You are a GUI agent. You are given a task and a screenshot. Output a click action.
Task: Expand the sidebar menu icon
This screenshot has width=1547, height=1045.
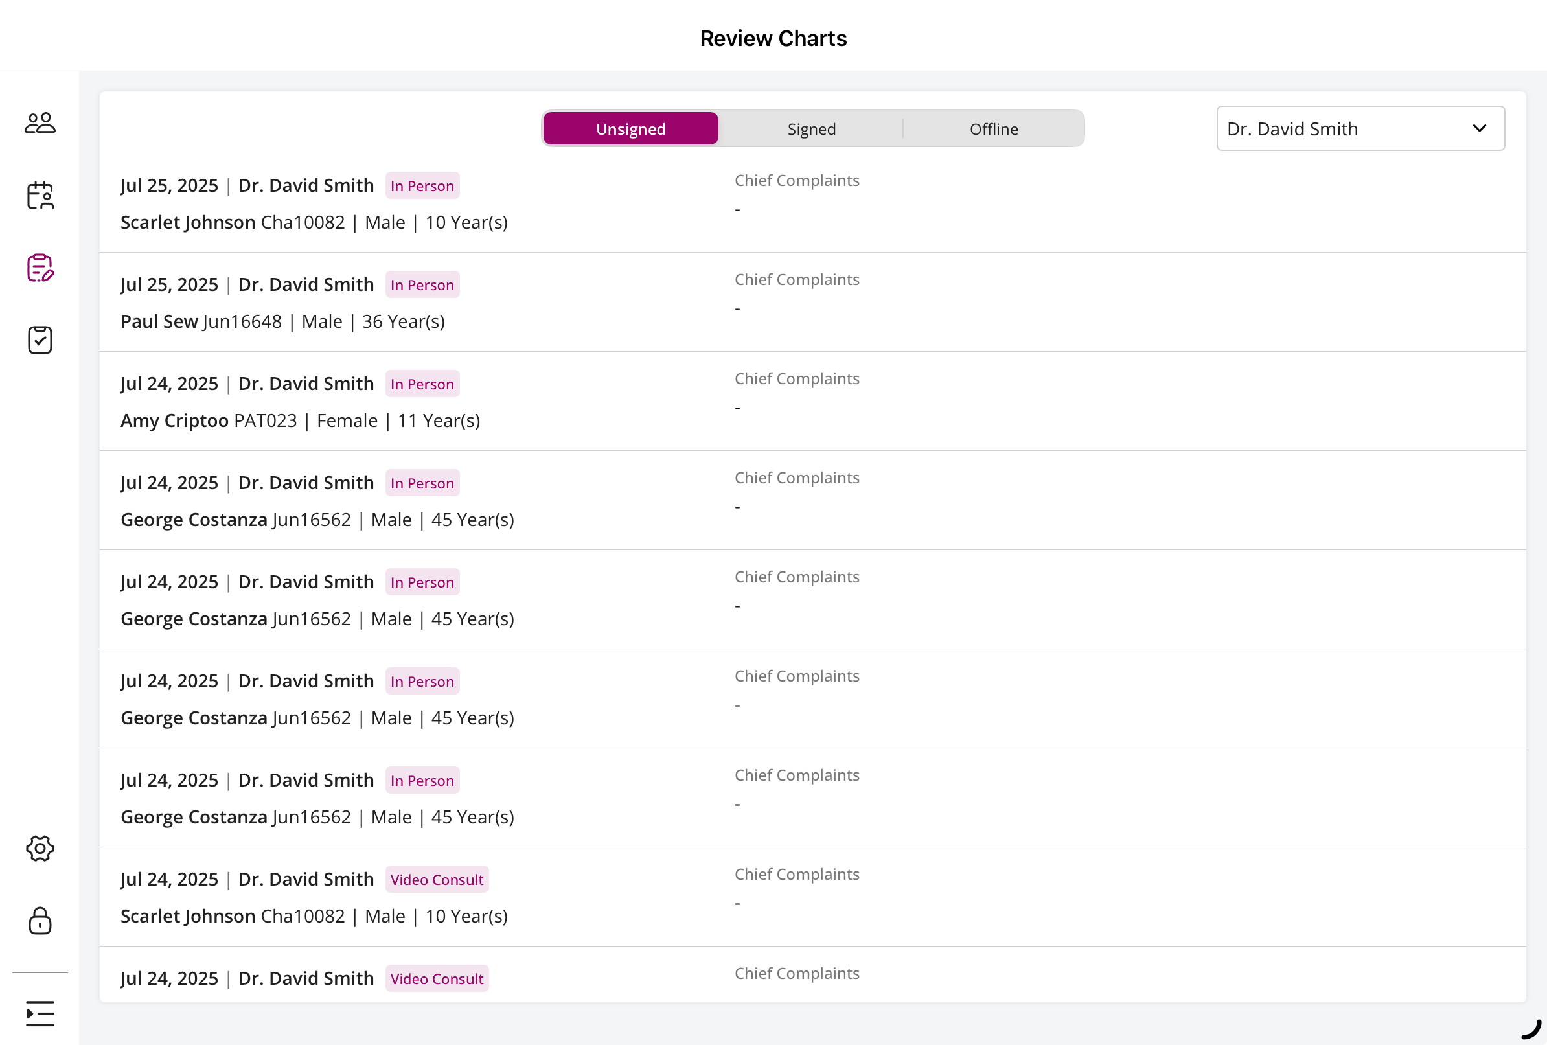[x=40, y=1013]
